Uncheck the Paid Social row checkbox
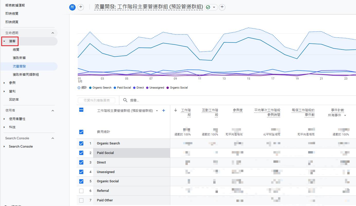This screenshot has height=206, width=356. point(81,153)
